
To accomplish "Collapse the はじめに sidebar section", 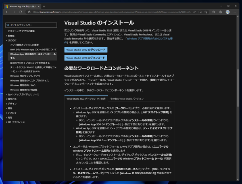I will [x=11, y=40].
